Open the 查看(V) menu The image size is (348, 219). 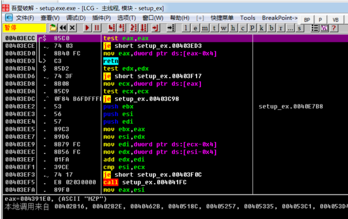click(50, 18)
